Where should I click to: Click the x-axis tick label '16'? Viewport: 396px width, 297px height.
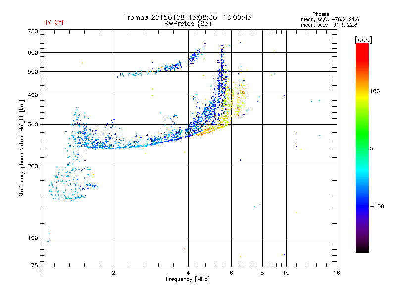tap(337, 273)
